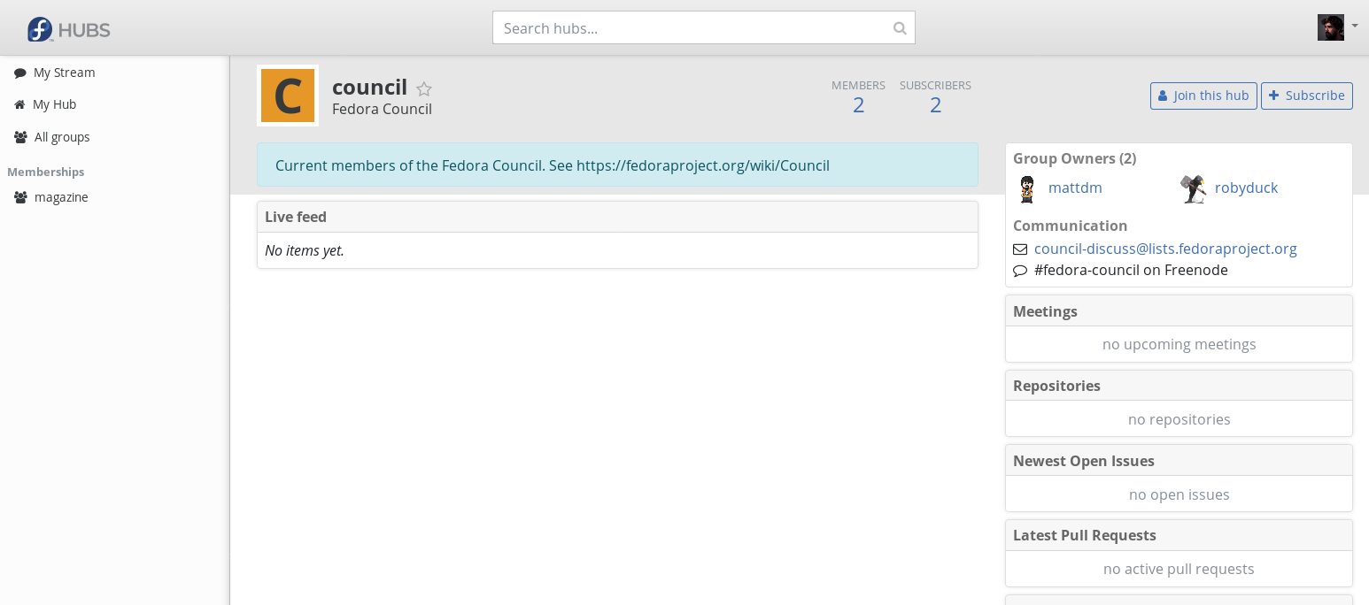Open robyduck owner profile

tap(1246, 188)
